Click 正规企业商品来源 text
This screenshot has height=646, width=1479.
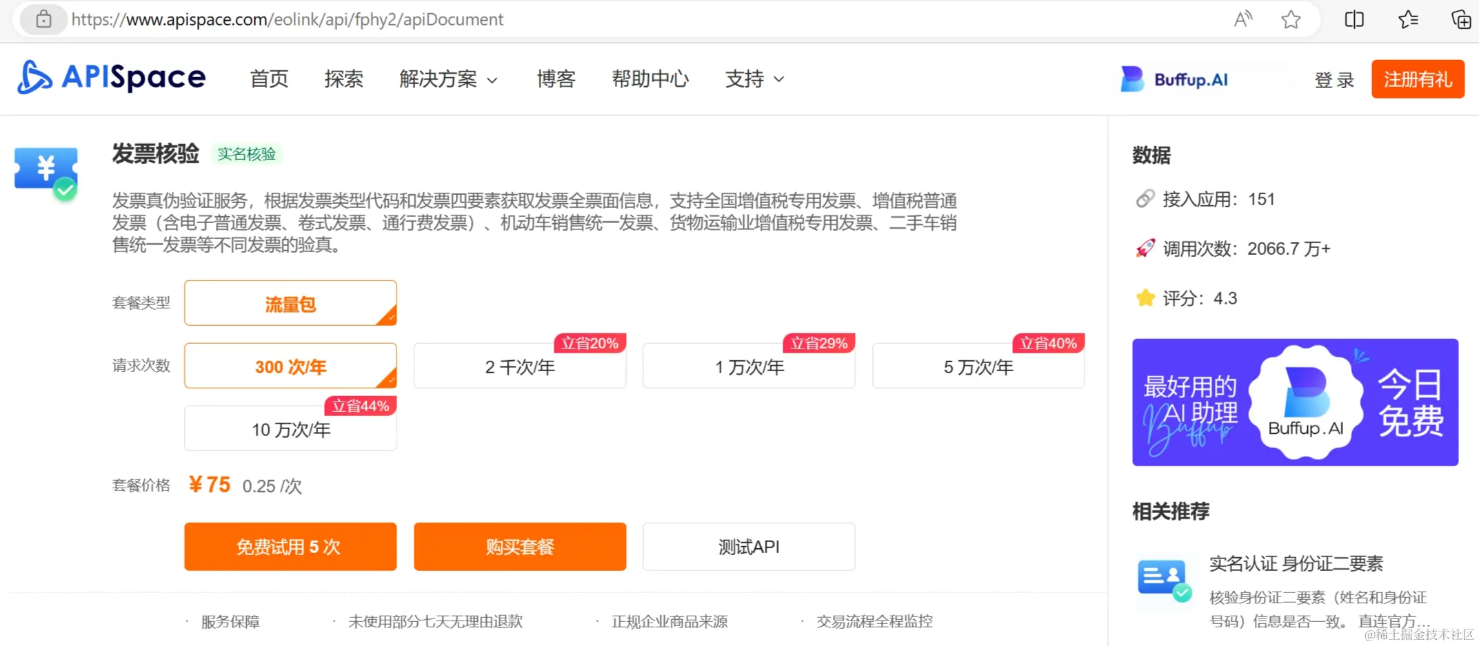(670, 621)
